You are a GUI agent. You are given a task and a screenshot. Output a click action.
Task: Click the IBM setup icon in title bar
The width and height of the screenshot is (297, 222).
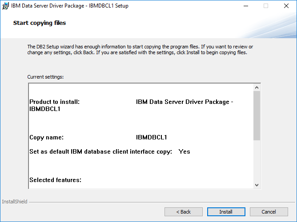click(6, 6)
